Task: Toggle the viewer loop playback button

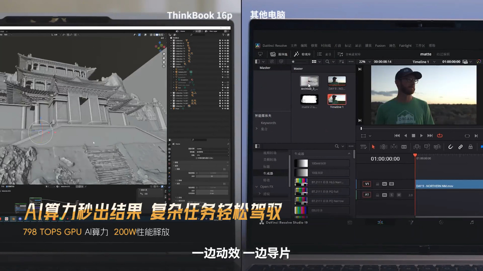Action: coord(440,135)
